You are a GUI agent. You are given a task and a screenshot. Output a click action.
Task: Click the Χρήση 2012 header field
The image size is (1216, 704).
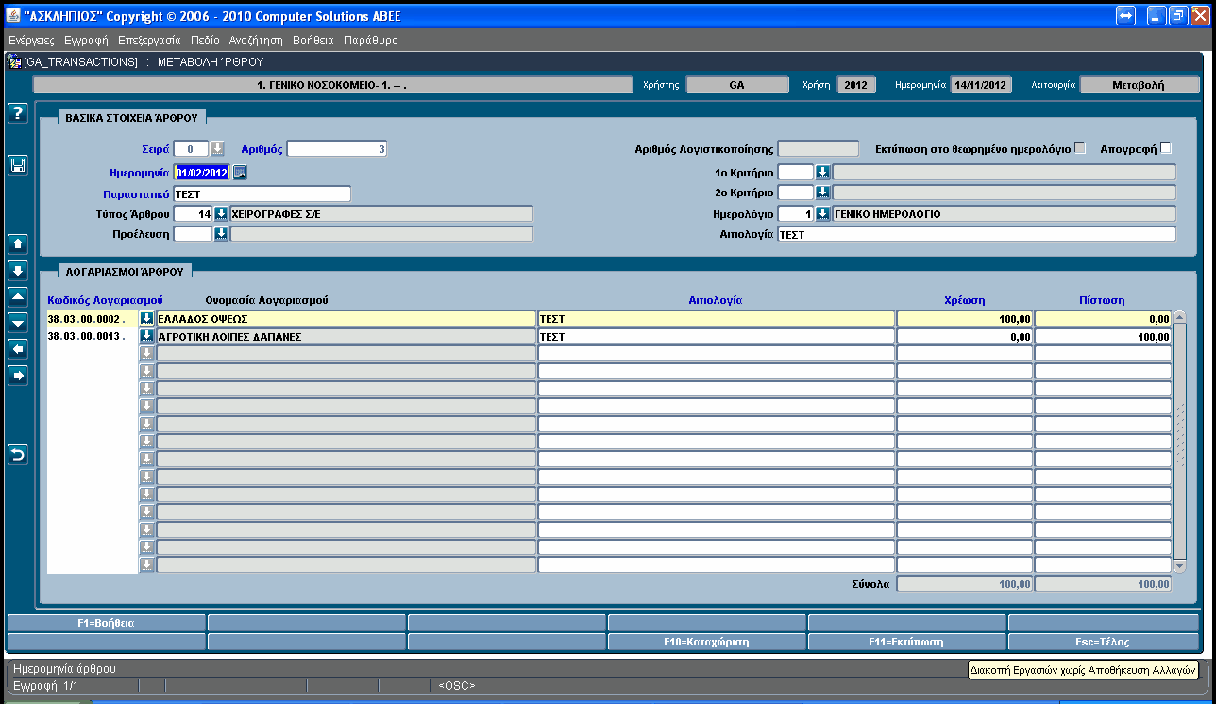point(855,84)
